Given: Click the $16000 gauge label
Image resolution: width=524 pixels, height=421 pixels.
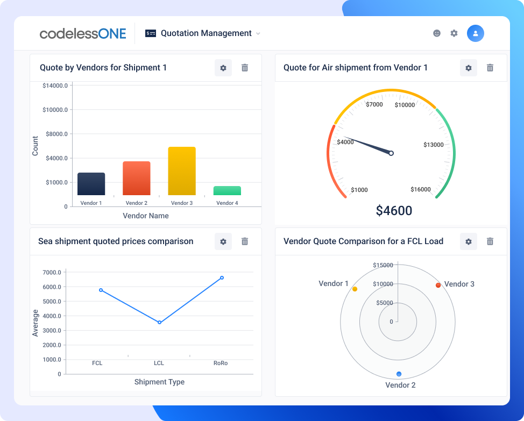Looking at the screenshot, I should pyautogui.click(x=420, y=189).
